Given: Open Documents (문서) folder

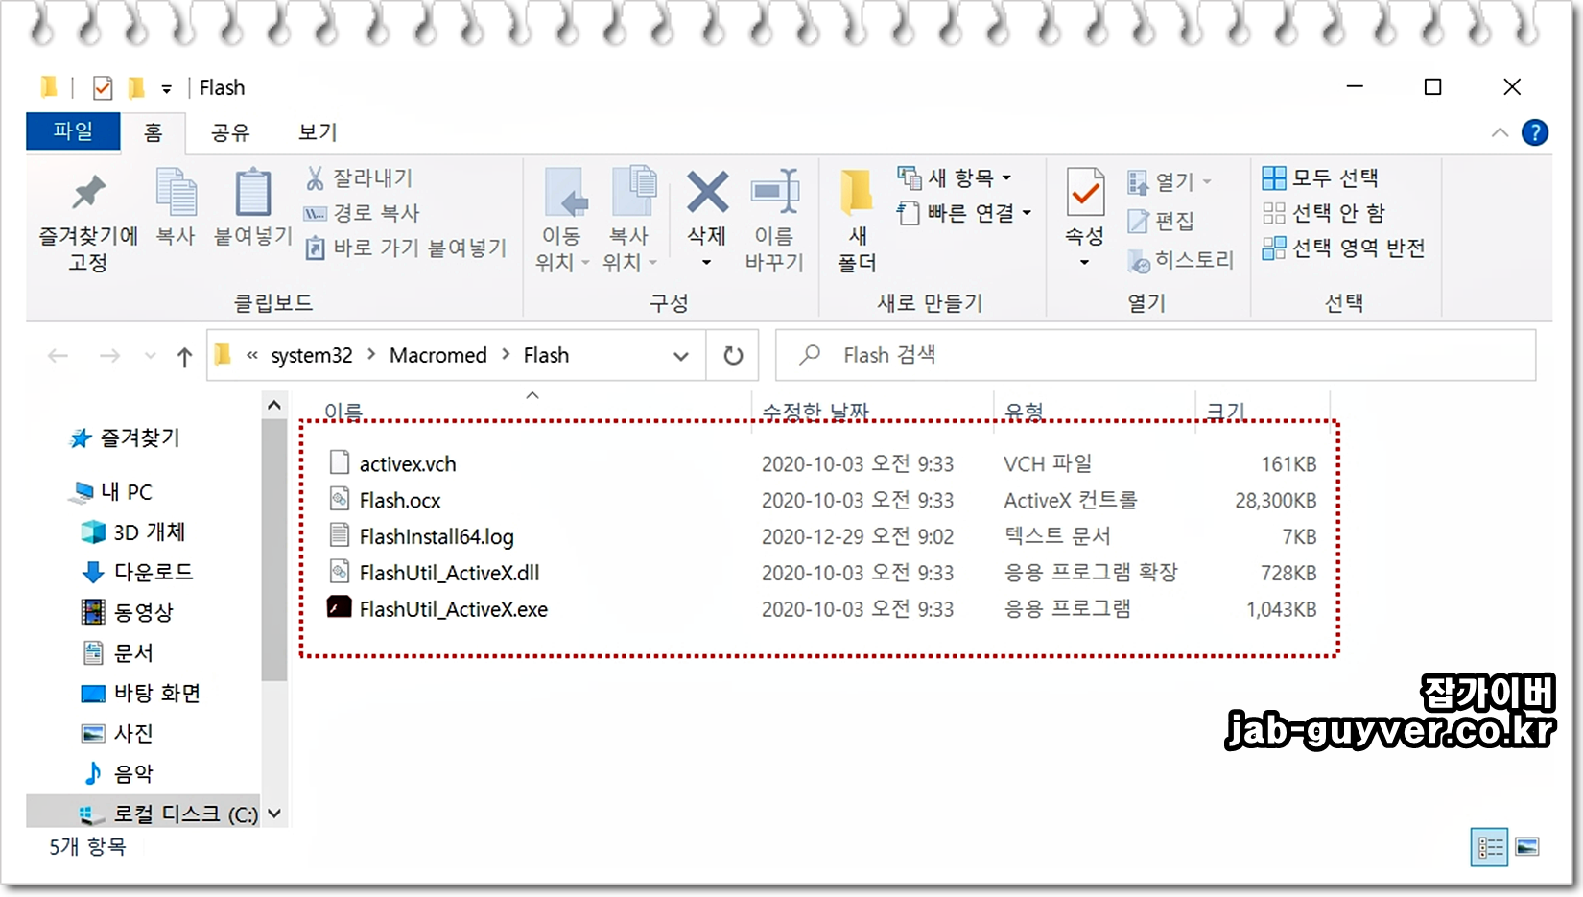Looking at the screenshot, I should (117, 653).
